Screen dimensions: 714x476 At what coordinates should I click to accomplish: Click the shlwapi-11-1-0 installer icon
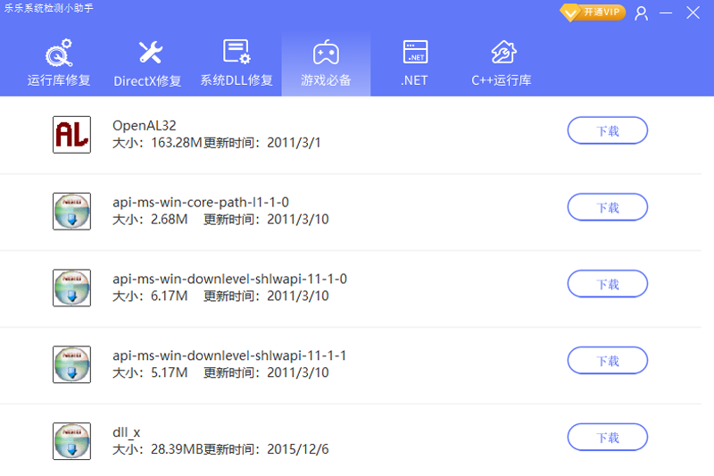pyautogui.click(x=71, y=288)
